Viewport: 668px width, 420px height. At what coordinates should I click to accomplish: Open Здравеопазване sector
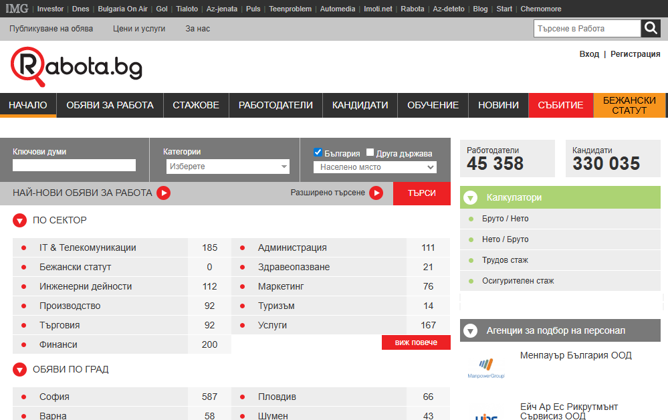click(x=294, y=267)
